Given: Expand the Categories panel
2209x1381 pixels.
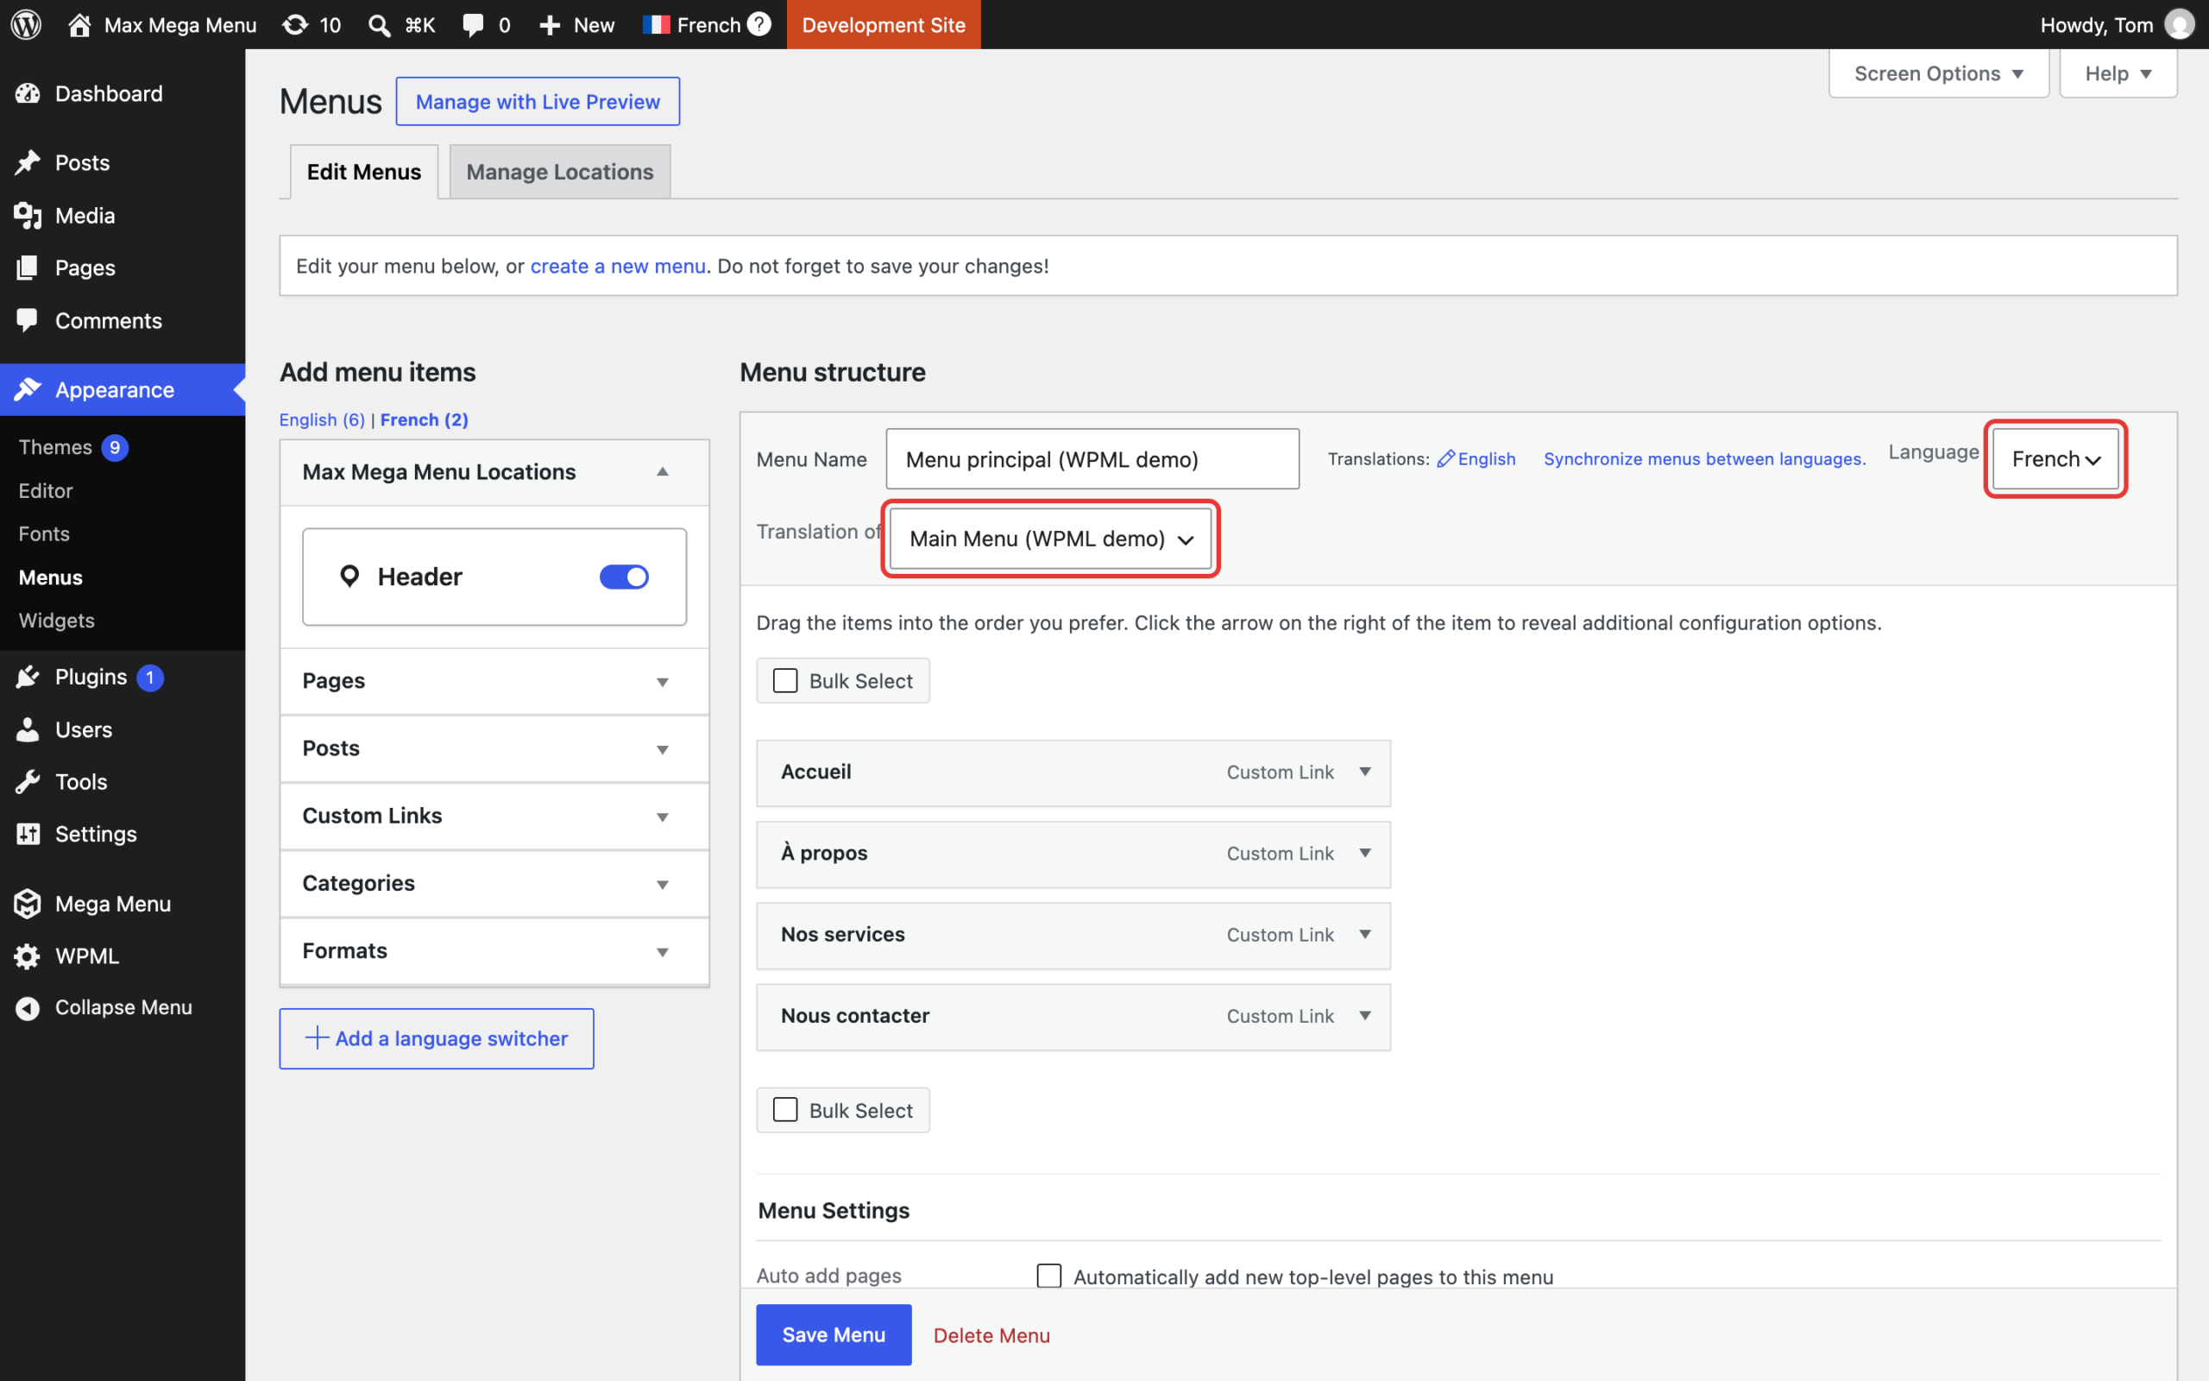Looking at the screenshot, I should 494,884.
